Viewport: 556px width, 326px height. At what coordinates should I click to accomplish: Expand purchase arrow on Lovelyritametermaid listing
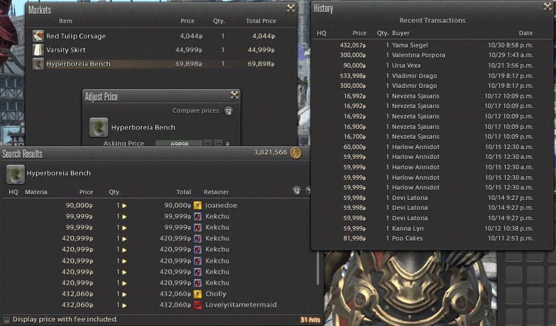[x=125, y=305]
